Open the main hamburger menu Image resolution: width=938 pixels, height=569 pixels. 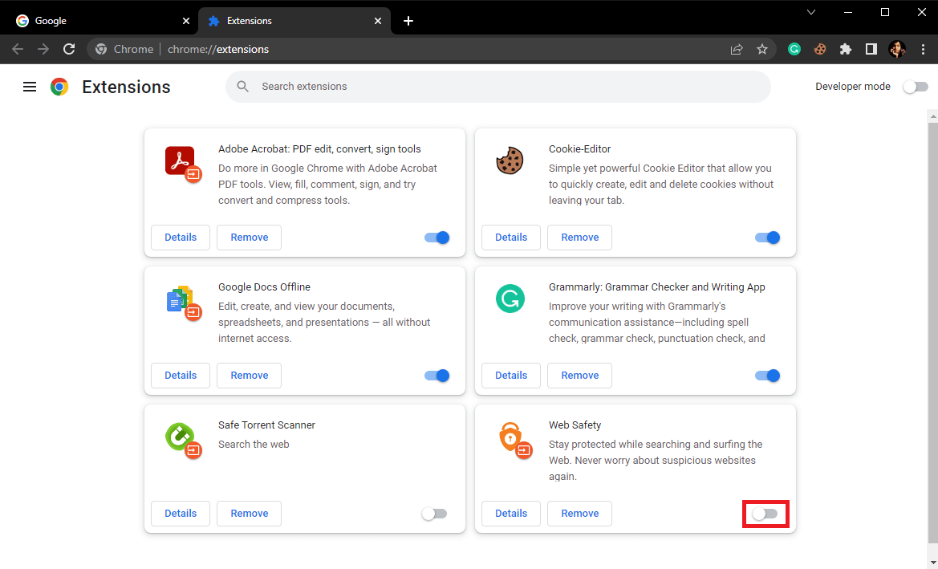pyautogui.click(x=30, y=87)
